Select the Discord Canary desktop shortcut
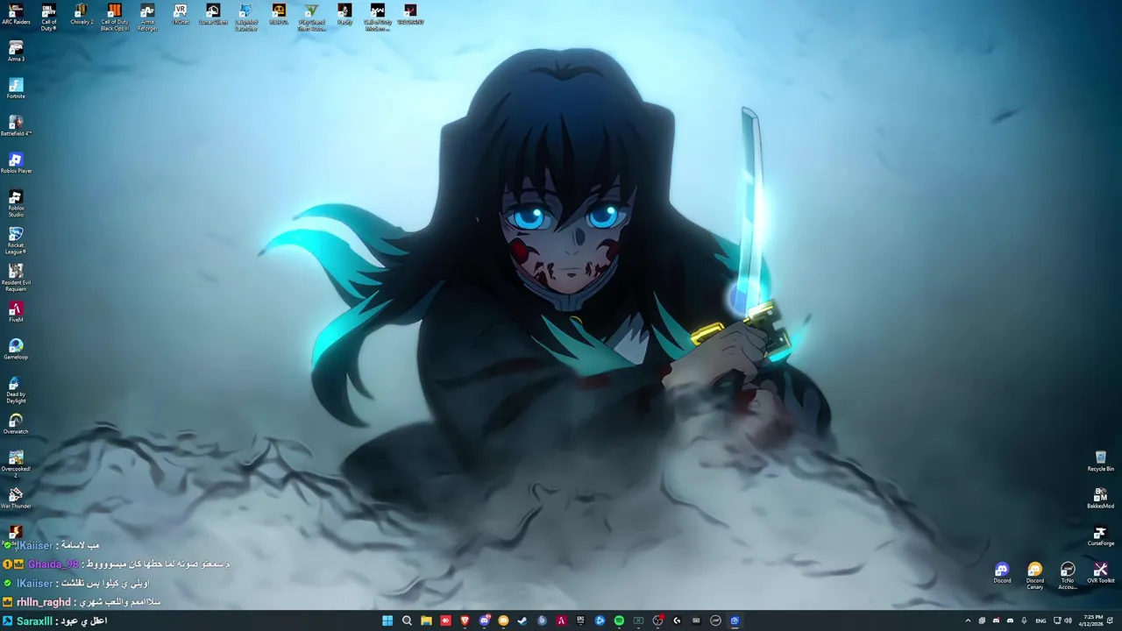The width and height of the screenshot is (1122, 631). tap(1035, 575)
